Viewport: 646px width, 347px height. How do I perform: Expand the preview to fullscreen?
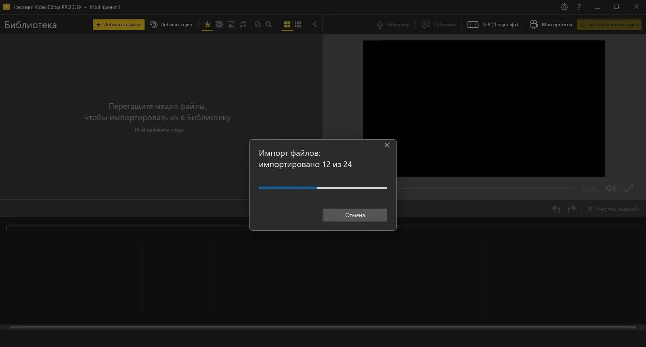(x=629, y=188)
